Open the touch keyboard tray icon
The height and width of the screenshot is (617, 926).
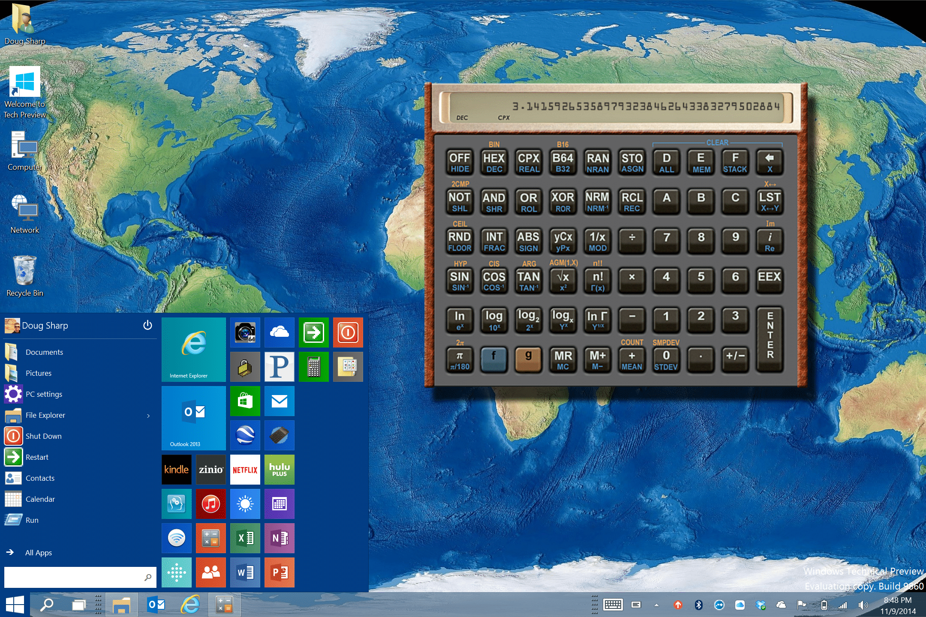coord(613,605)
